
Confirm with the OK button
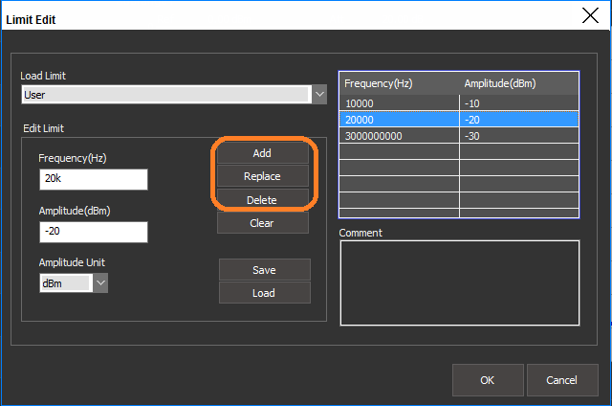coord(487,380)
